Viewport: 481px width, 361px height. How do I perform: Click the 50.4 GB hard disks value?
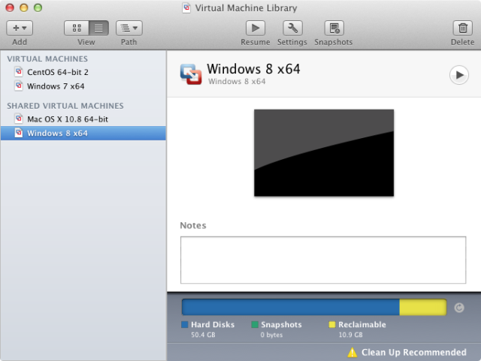point(203,335)
